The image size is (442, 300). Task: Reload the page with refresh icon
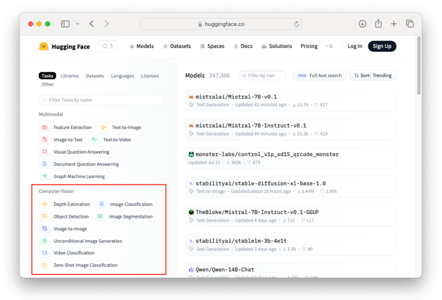[x=297, y=24]
